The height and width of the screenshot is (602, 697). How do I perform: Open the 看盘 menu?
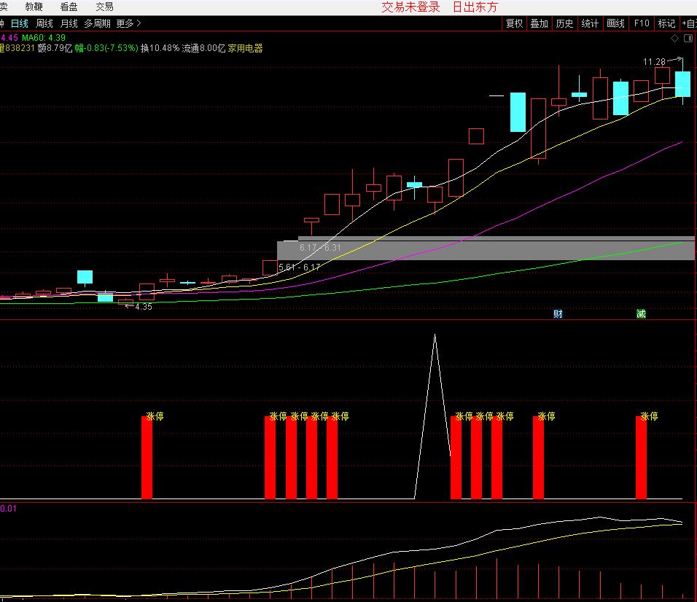(x=69, y=7)
